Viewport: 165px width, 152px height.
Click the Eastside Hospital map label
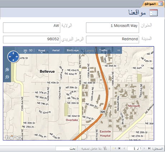(105, 134)
